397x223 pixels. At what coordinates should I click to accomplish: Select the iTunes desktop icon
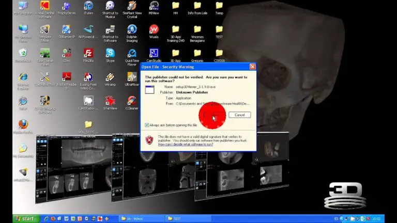click(88, 8)
